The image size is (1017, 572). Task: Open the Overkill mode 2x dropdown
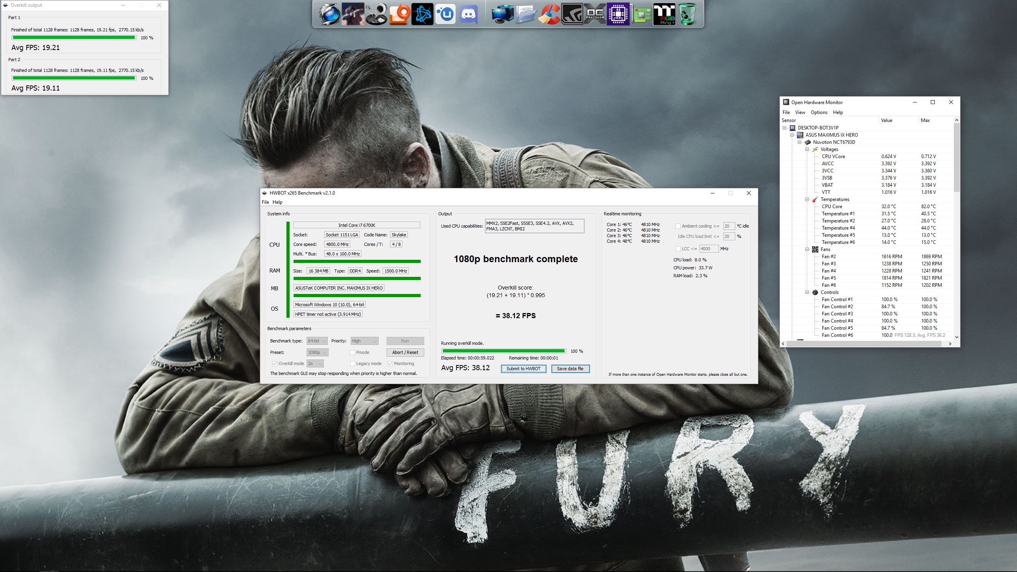(315, 363)
